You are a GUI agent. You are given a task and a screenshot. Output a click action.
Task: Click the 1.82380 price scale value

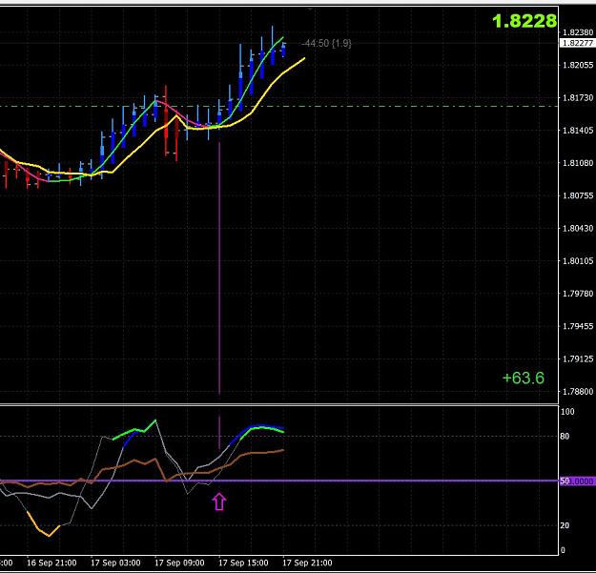[577, 32]
